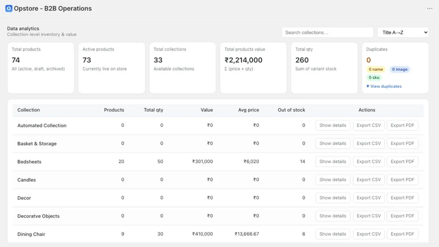Export PDF for Dining Chair

tap(402, 234)
